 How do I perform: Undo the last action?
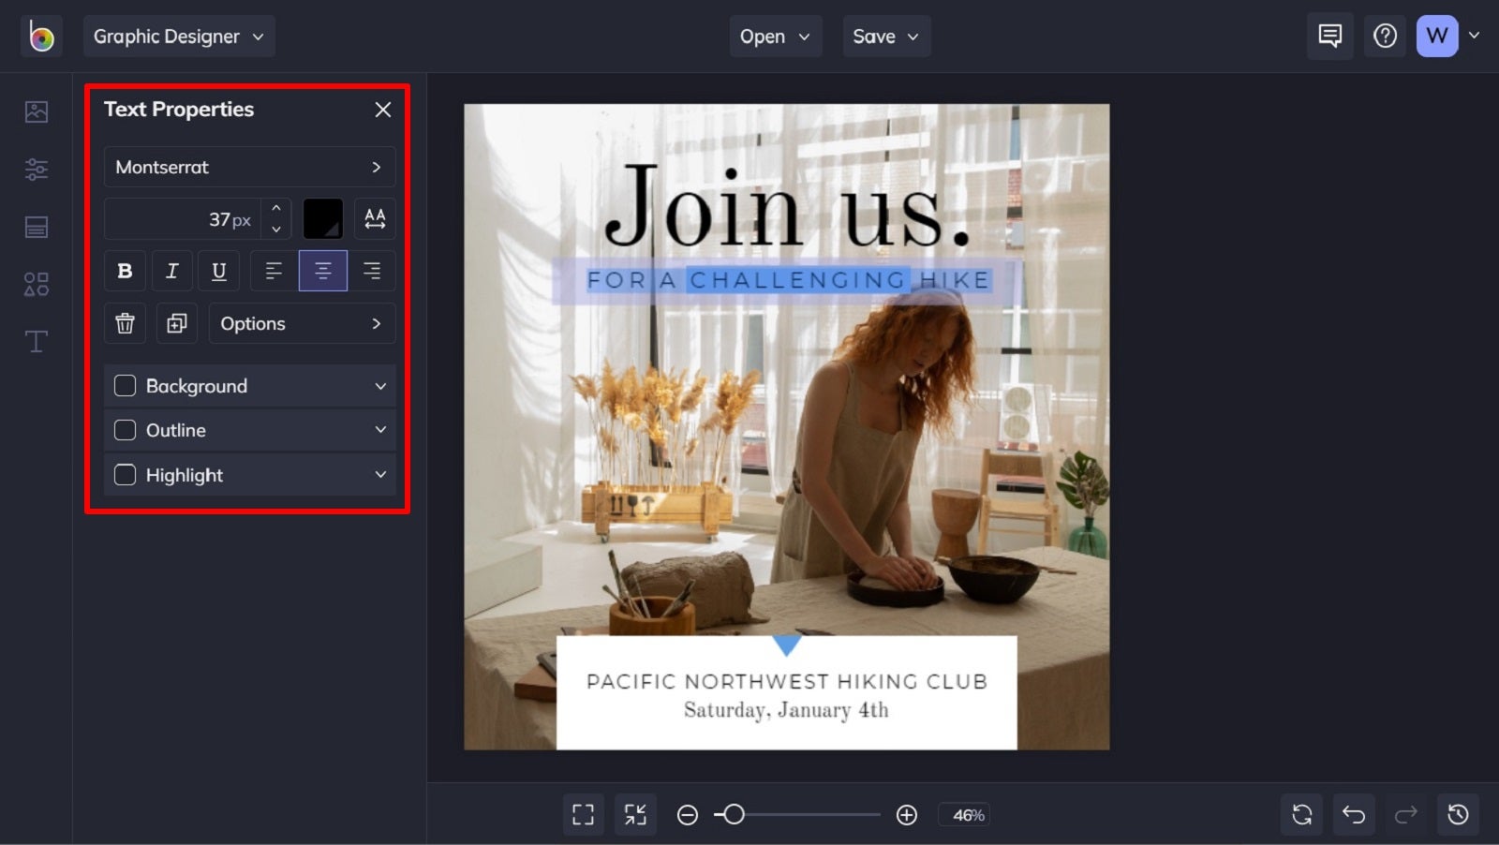point(1353,814)
